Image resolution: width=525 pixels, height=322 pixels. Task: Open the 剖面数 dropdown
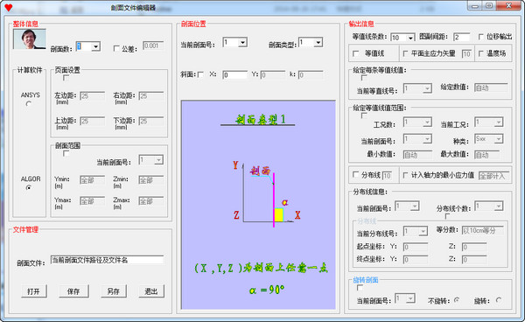pos(95,46)
